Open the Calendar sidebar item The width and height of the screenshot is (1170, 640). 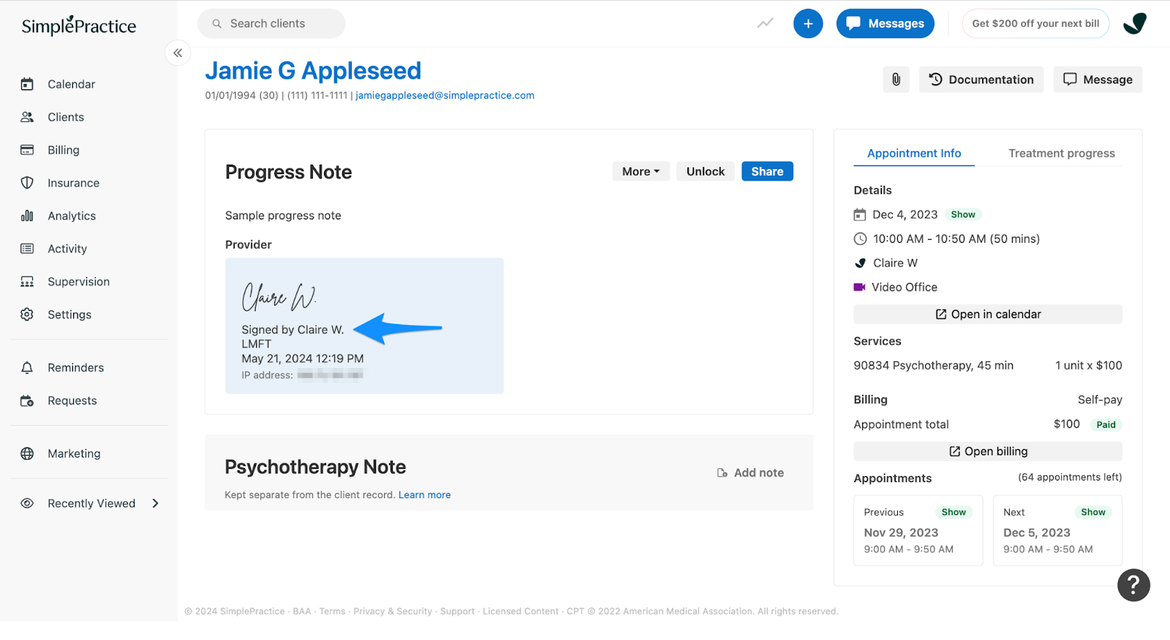pos(71,84)
